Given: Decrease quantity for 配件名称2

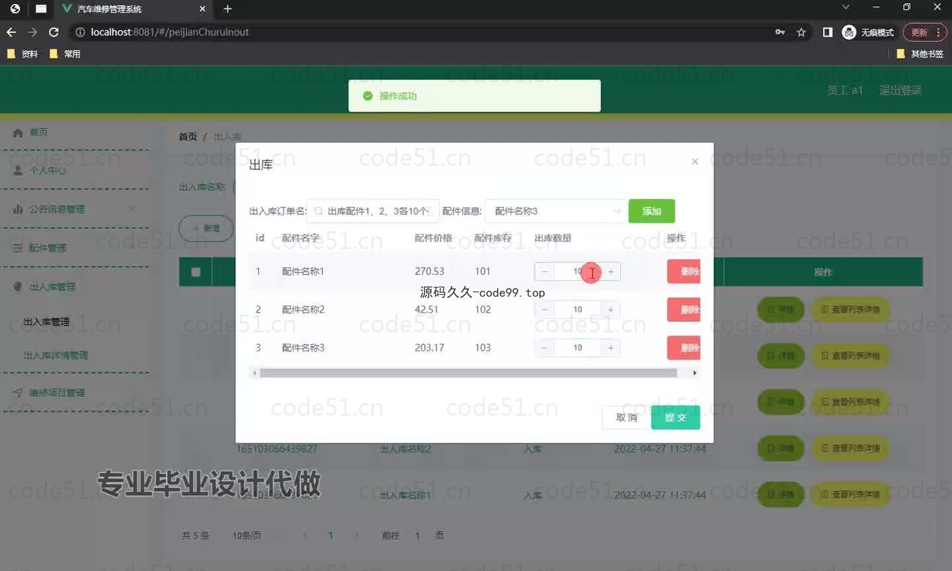Looking at the screenshot, I should [x=544, y=309].
